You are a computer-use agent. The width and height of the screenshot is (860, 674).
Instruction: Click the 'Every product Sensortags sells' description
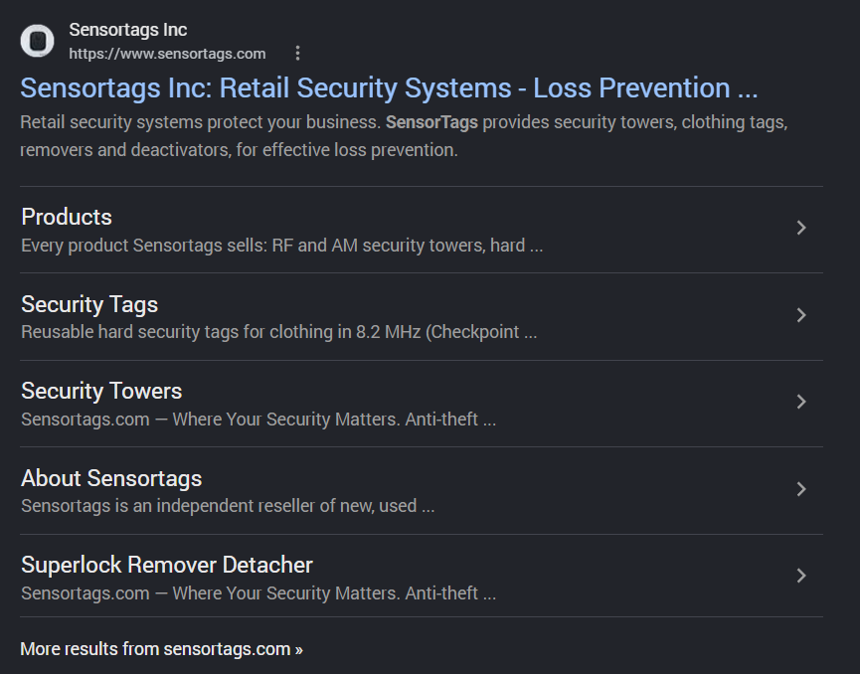click(x=282, y=246)
